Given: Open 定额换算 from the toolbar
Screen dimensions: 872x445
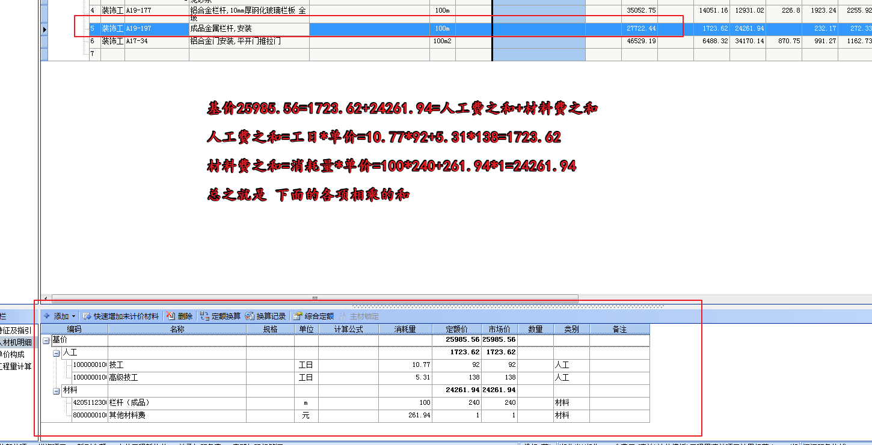Looking at the screenshot, I should (x=220, y=316).
